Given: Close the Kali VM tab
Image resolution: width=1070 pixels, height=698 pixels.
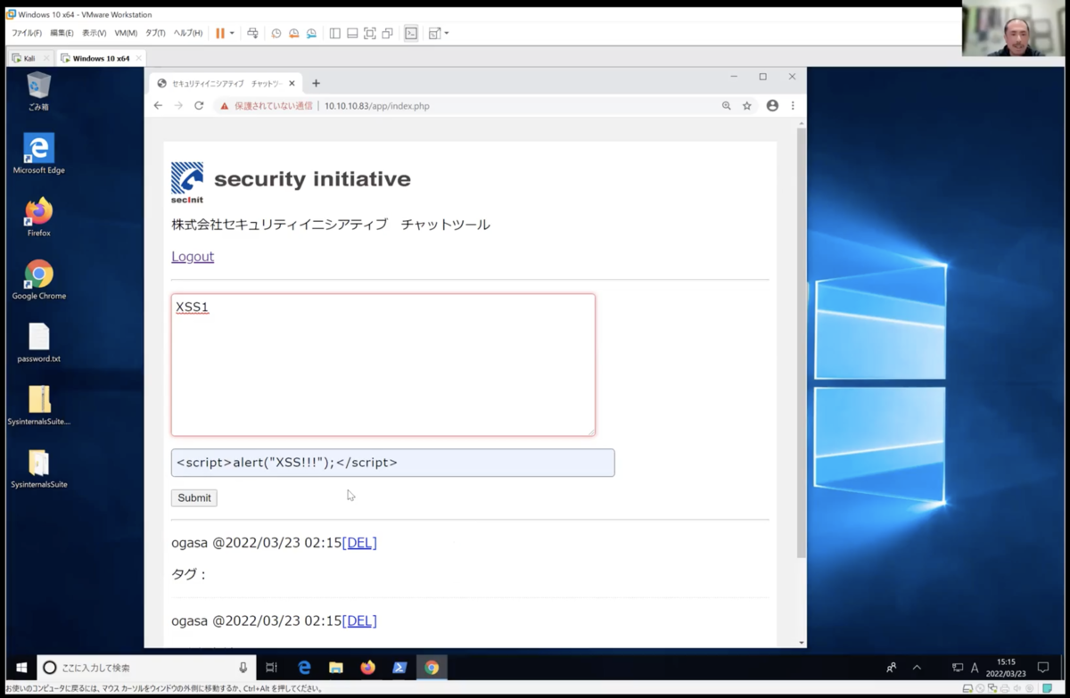Looking at the screenshot, I should tap(46, 59).
